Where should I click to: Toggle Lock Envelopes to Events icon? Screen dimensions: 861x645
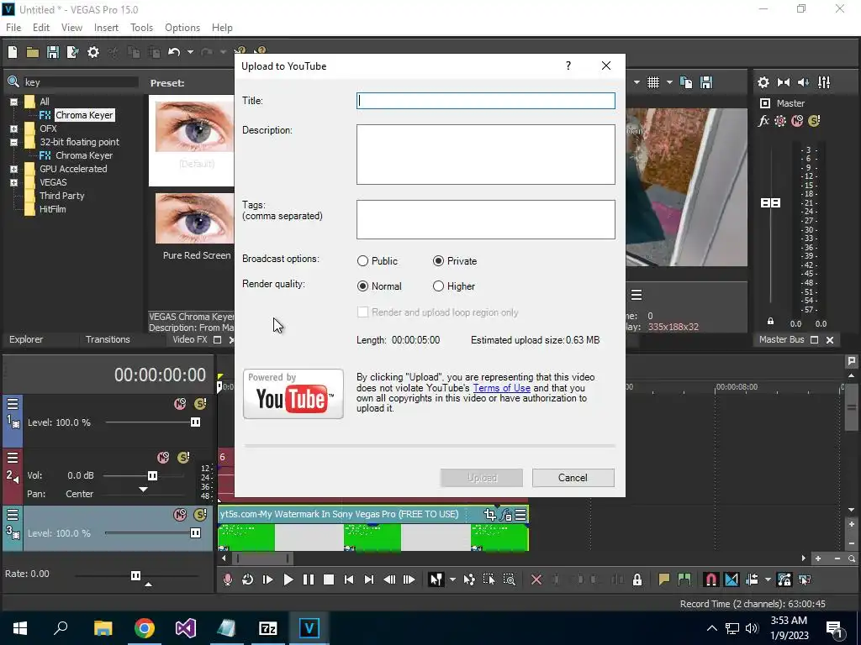(784, 579)
